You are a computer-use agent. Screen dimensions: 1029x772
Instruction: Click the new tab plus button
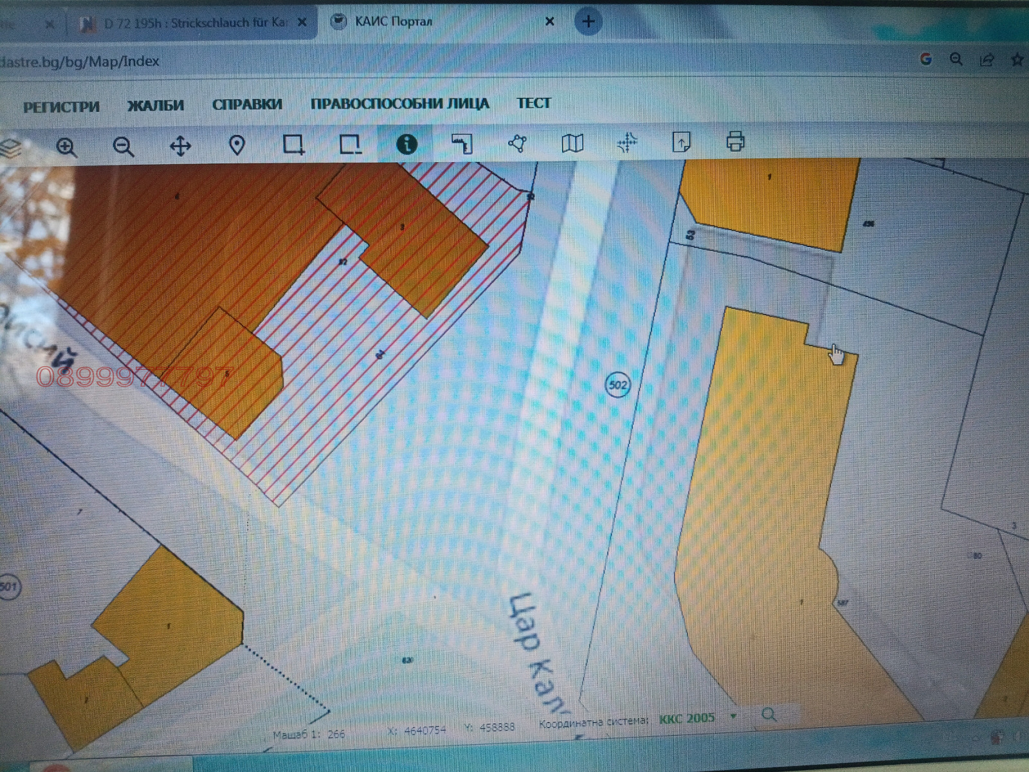pos(588,21)
